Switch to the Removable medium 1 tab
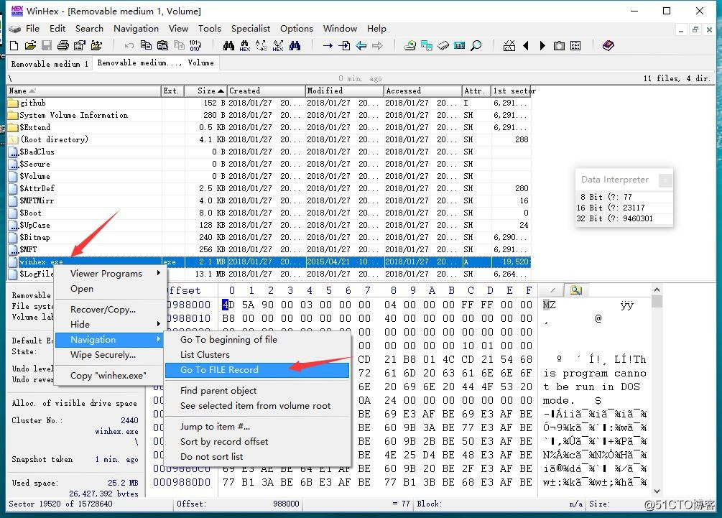 50,63
